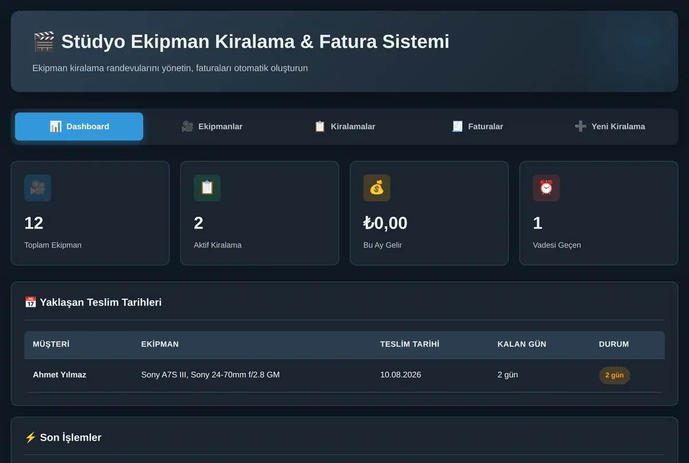
Task: Click the orange "2 gün" status badge
Action: click(614, 375)
